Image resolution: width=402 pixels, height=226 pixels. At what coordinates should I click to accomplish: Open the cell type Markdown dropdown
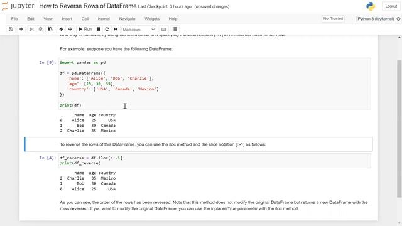pyautogui.click(x=138, y=30)
